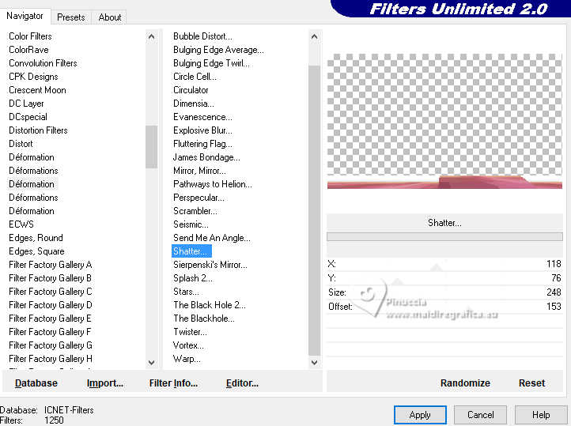Open Filter Info...
Viewport: 571px width, 426px height.
coord(173,383)
